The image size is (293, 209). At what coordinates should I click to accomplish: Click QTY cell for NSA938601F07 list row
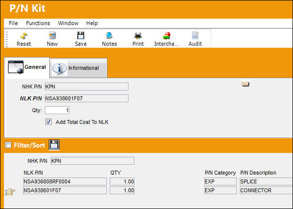click(x=122, y=190)
